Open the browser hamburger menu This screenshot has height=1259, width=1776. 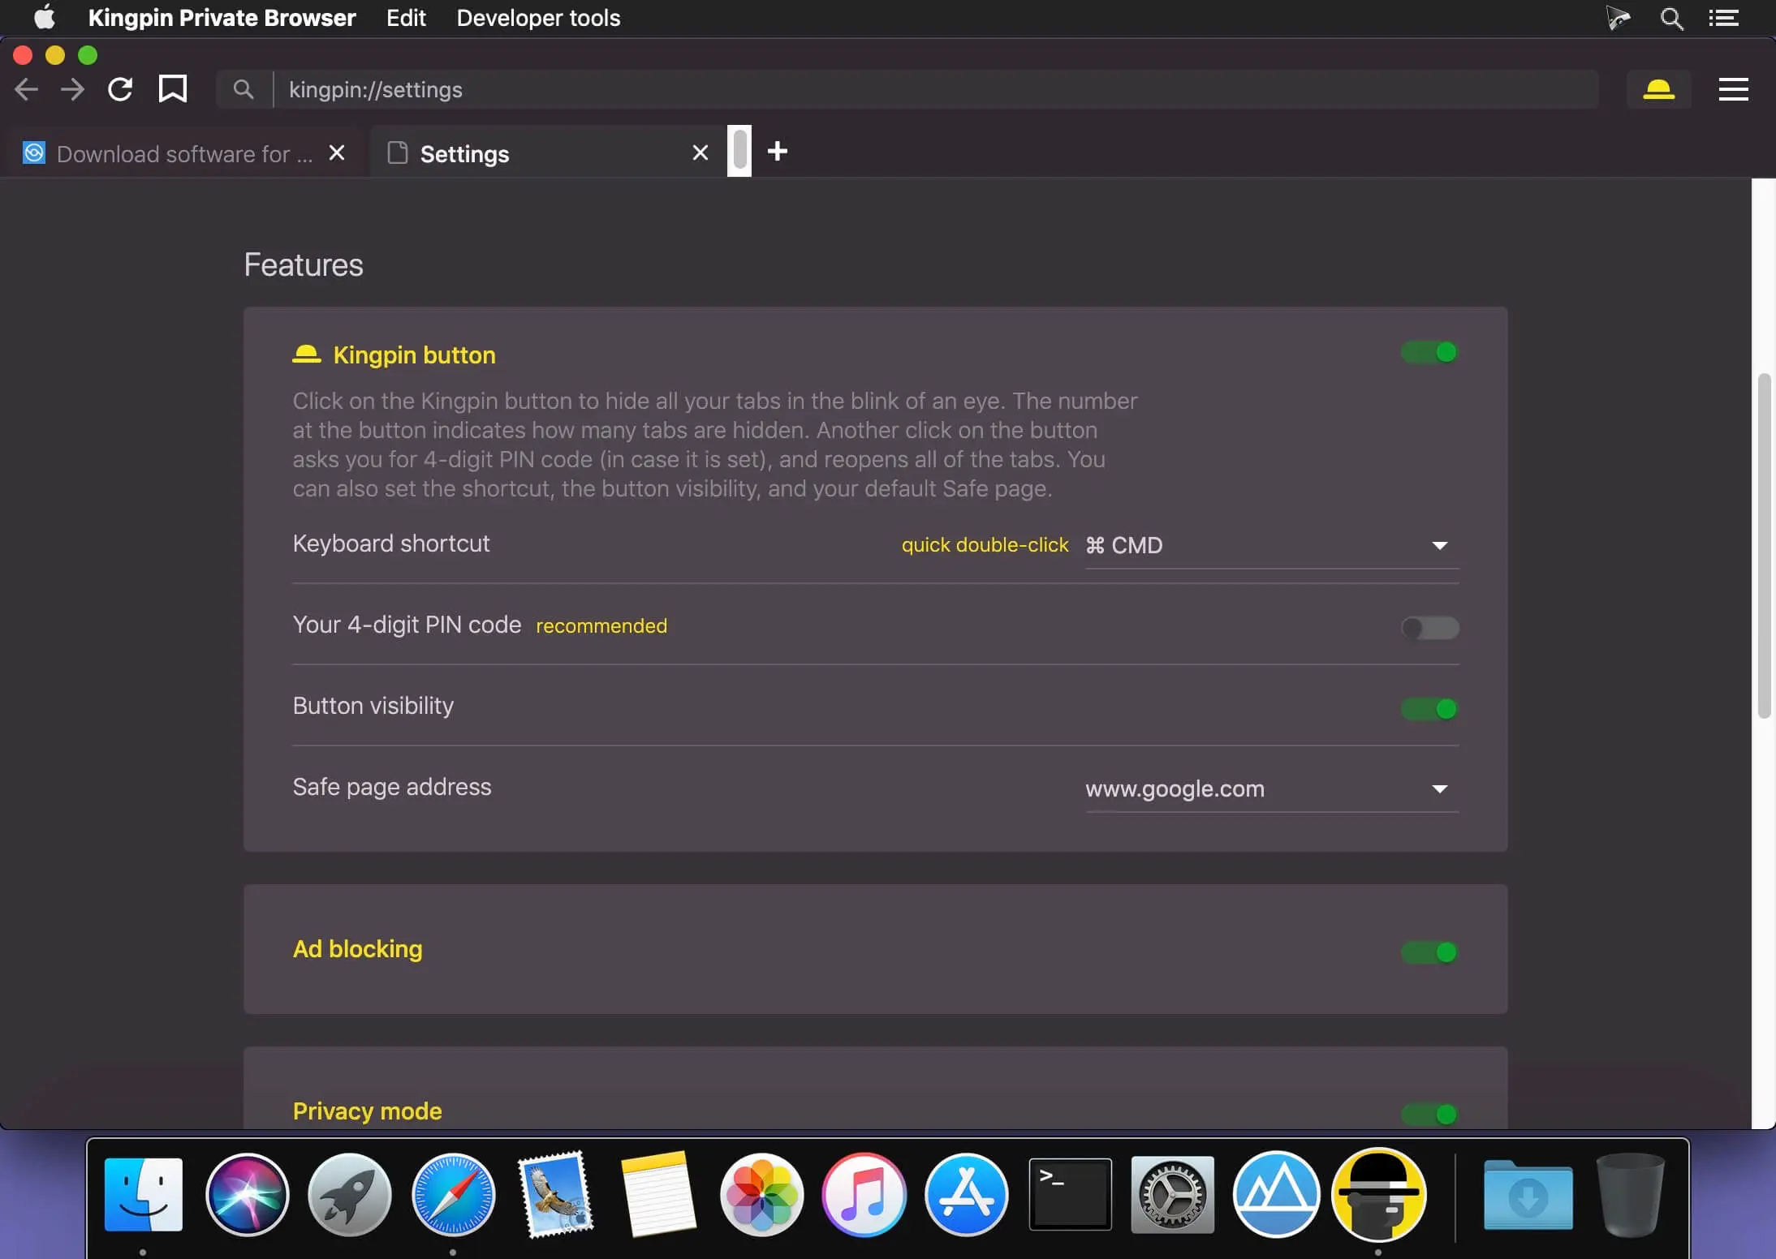click(1733, 89)
